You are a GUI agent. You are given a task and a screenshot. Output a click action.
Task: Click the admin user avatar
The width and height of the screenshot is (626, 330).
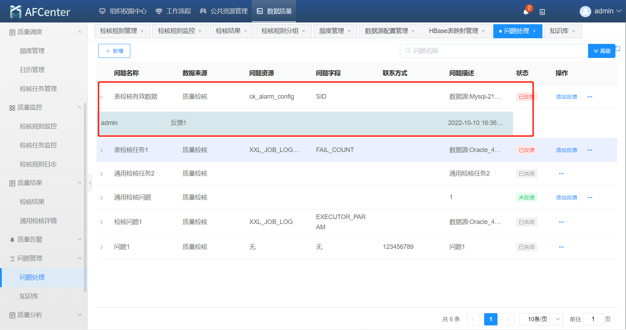(x=585, y=12)
